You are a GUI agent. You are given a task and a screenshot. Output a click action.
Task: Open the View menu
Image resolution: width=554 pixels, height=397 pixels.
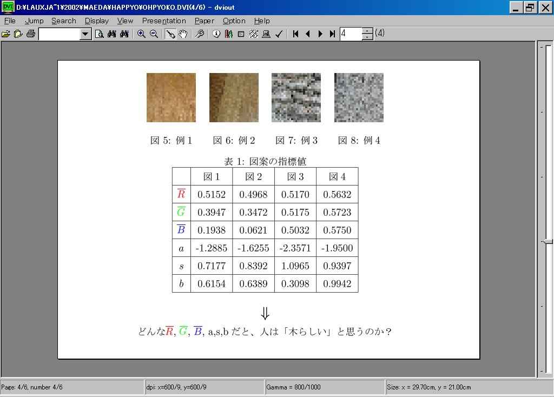(x=125, y=21)
